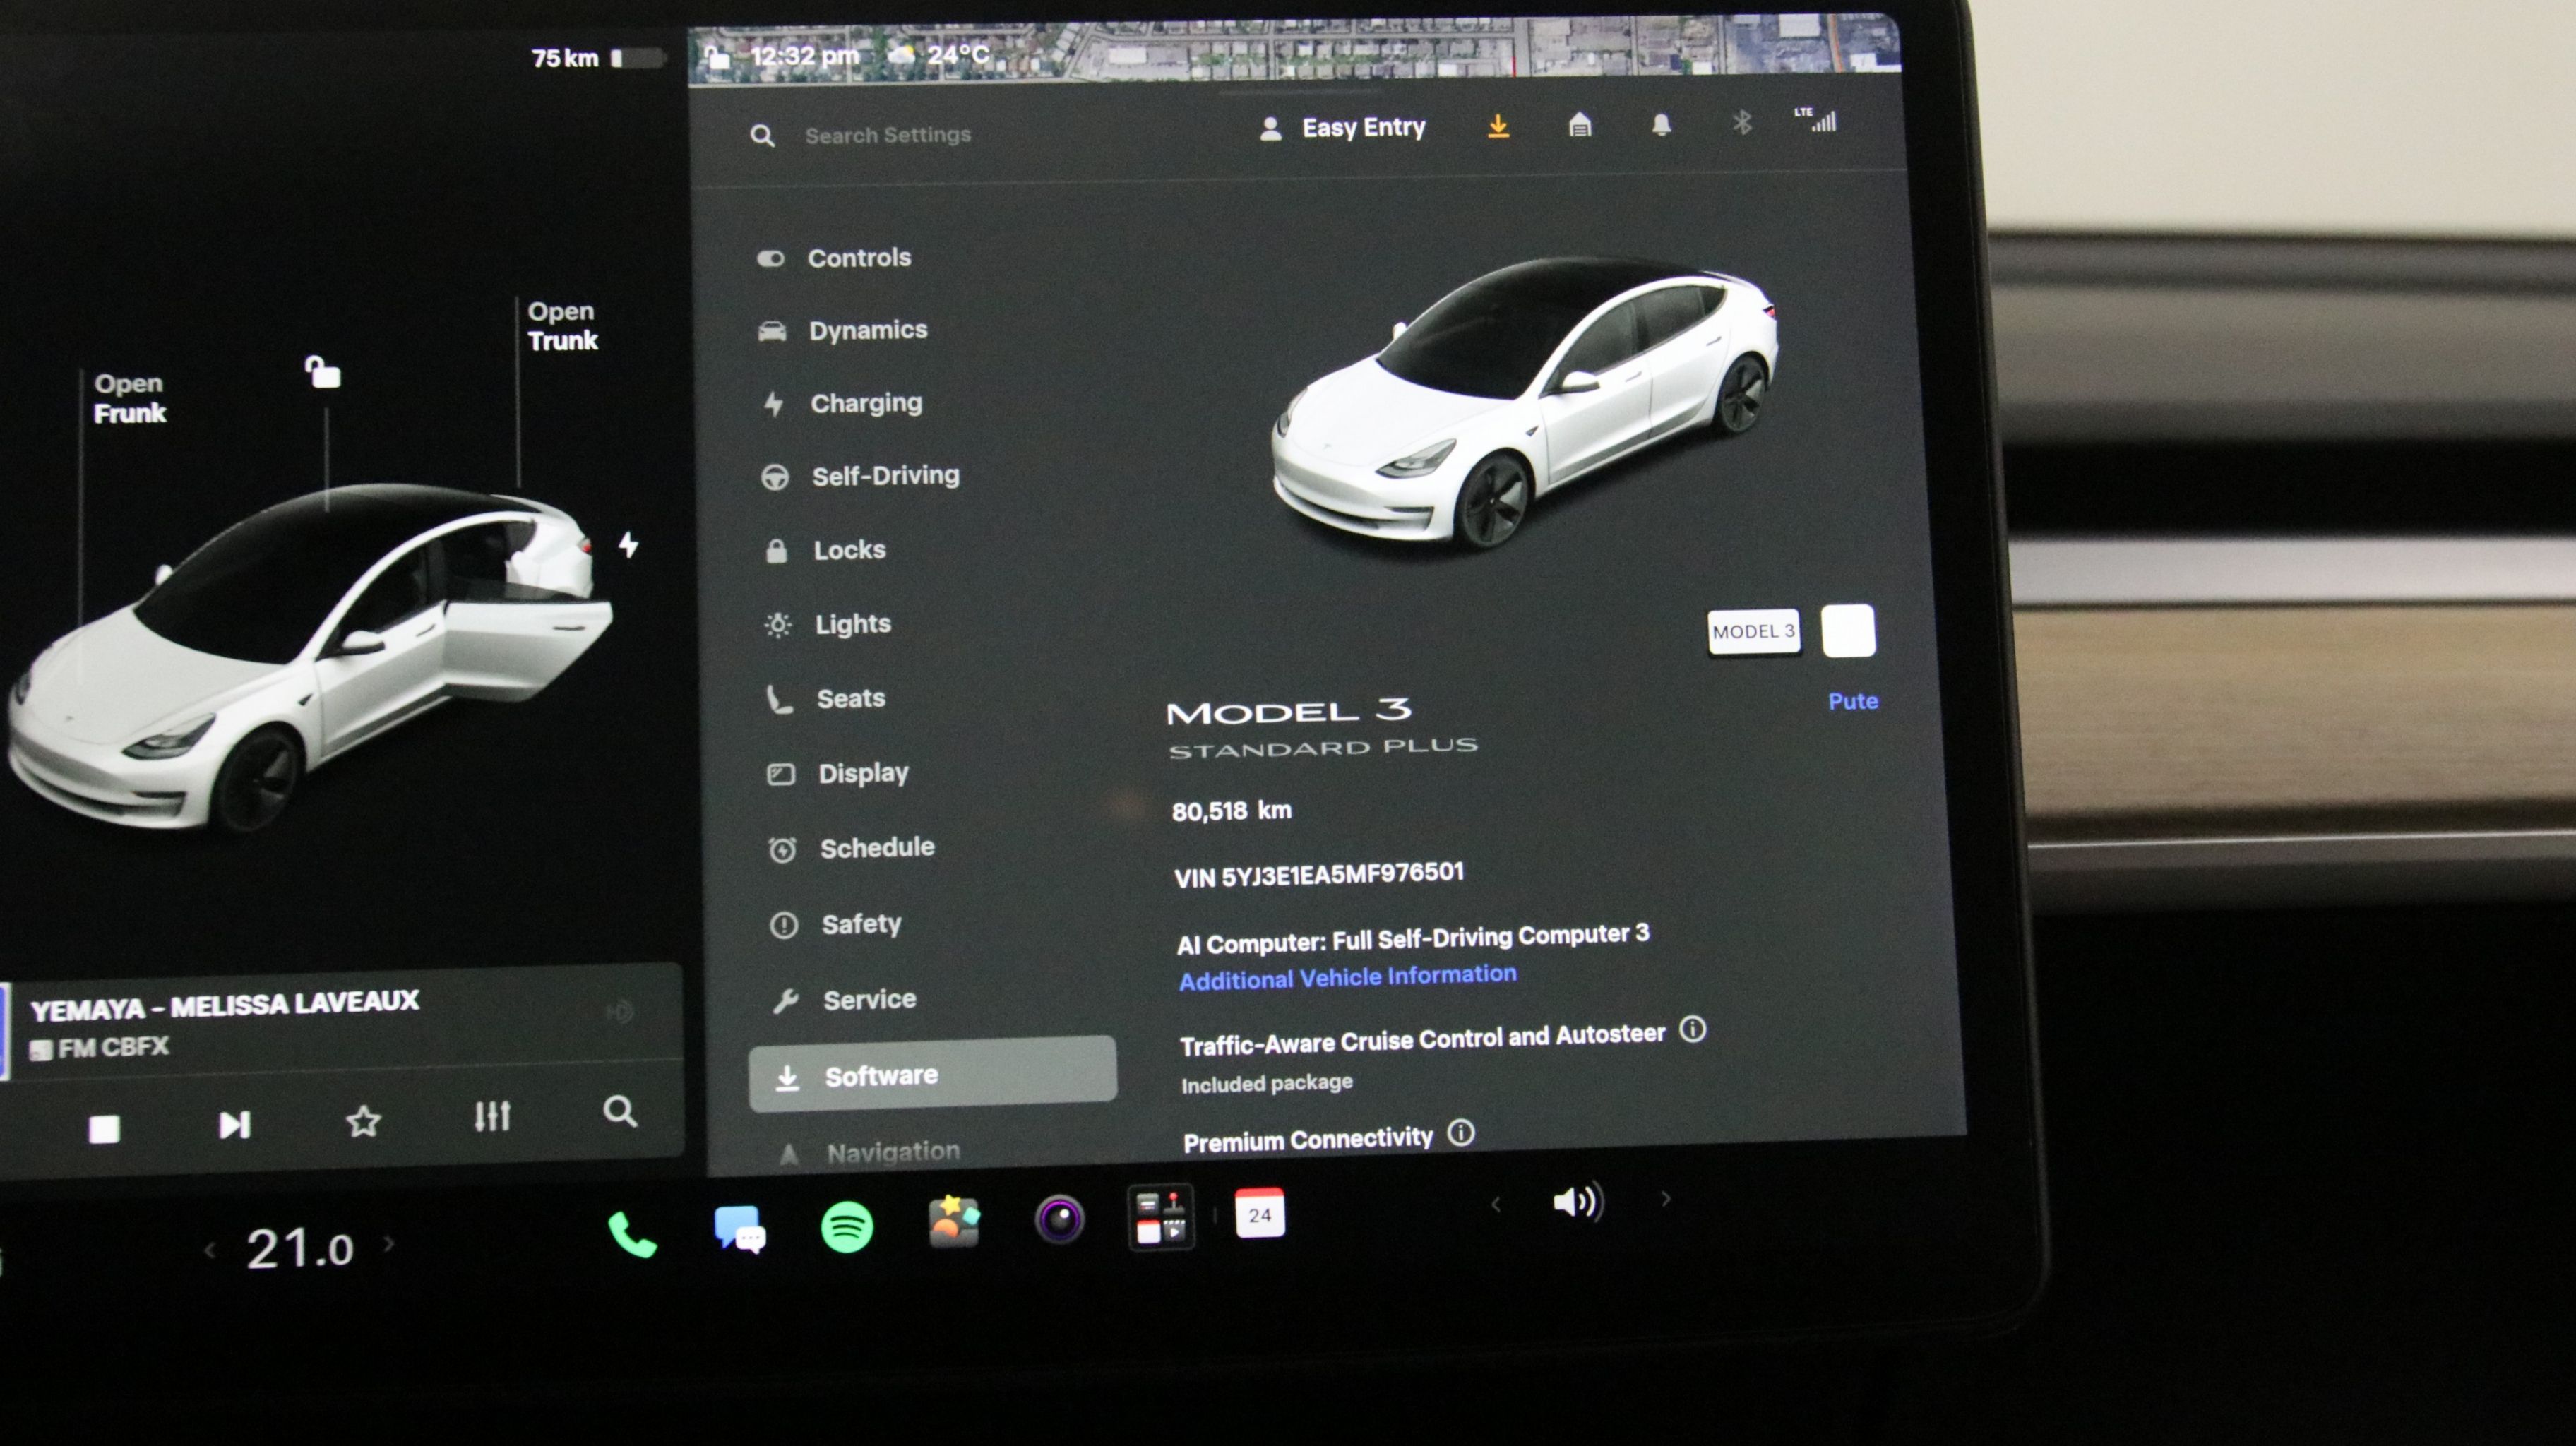Select Controls in settings menu
The image size is (2576, 1446).
point(836,258)
